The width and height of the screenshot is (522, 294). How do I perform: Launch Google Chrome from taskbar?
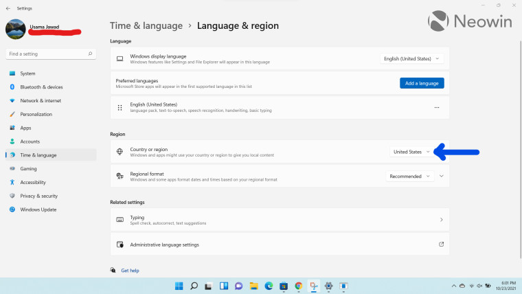(299, 286)
